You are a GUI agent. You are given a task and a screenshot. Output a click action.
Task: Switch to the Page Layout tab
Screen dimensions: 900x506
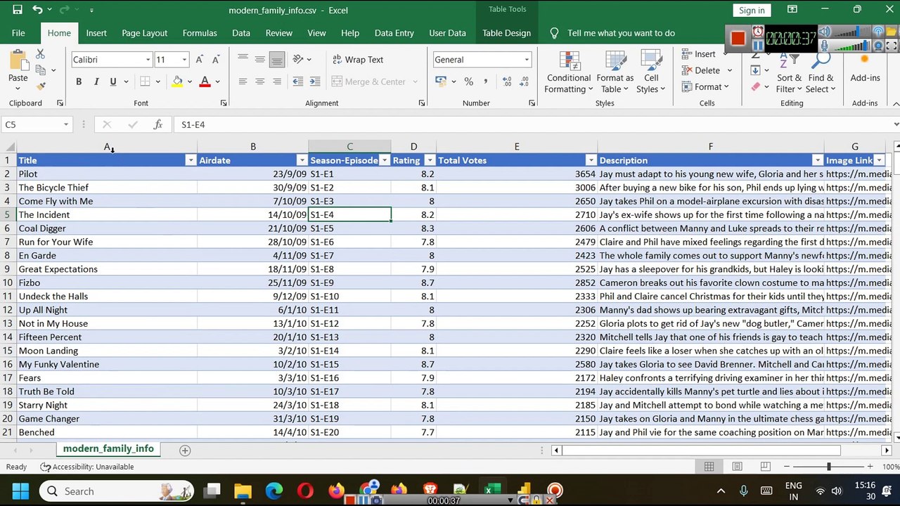pos(144,33)
